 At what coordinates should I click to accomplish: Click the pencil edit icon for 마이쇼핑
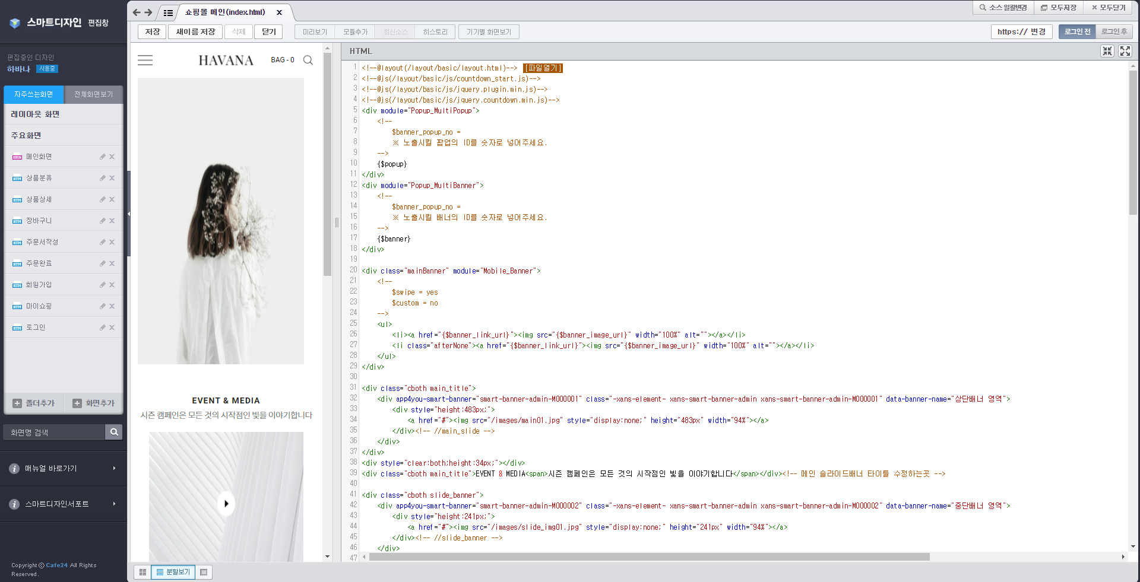coord(102,306)
